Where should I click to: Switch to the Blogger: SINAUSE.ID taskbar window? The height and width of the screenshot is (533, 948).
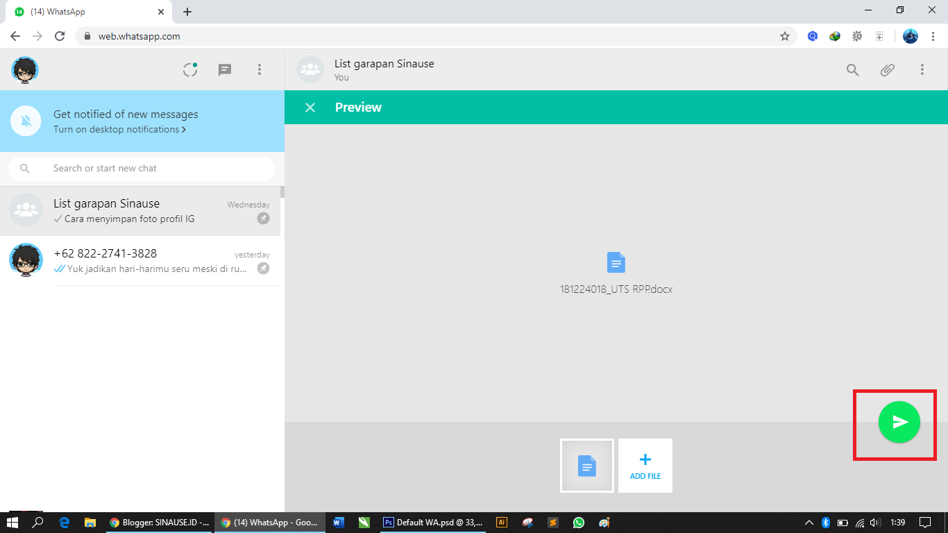pyautogui.click(x=160, y=523)
